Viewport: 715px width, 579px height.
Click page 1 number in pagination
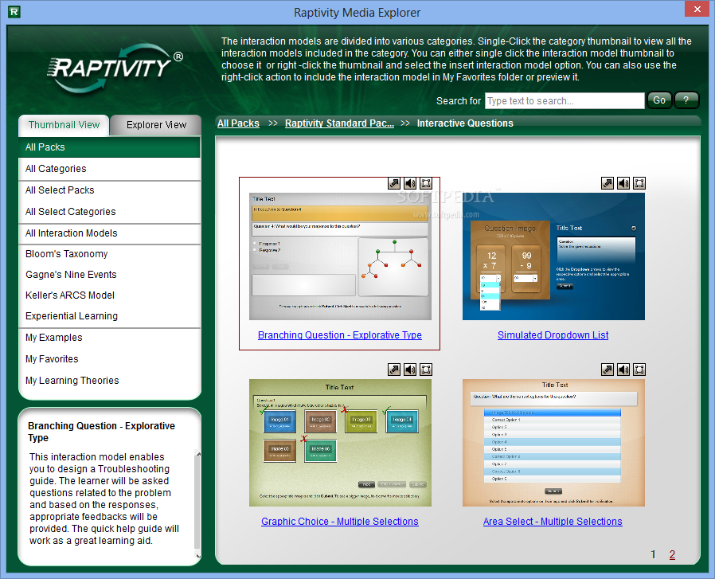(x=653, y=554)
